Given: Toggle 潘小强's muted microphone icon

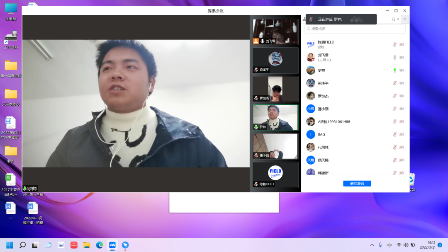Looking at the screenshot, I should tap(394, 109).
